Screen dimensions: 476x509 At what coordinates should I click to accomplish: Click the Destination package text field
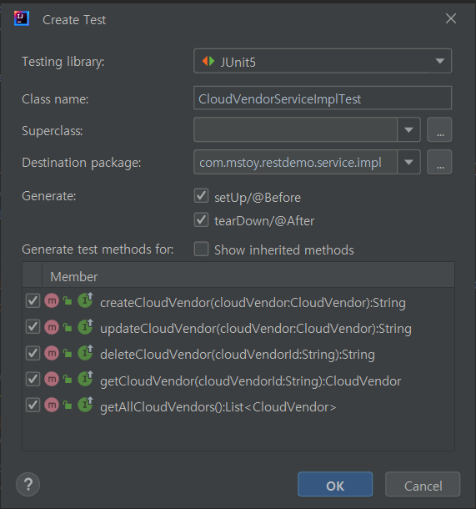[295, 162]
